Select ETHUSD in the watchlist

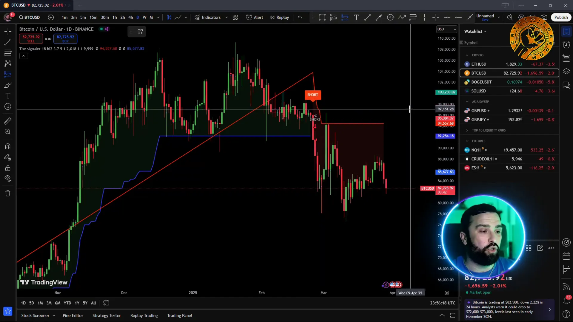[509, 64]
